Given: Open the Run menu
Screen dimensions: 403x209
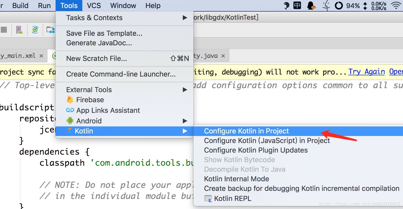Looking at the screenshot, I should click(44, 6).
